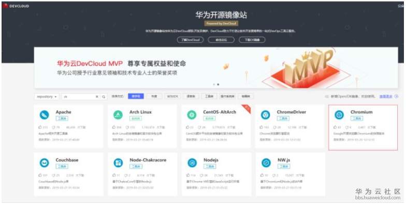
Task: Select the 语言类 filter tab
Action: pyautogui.click(x=191, y=96)
